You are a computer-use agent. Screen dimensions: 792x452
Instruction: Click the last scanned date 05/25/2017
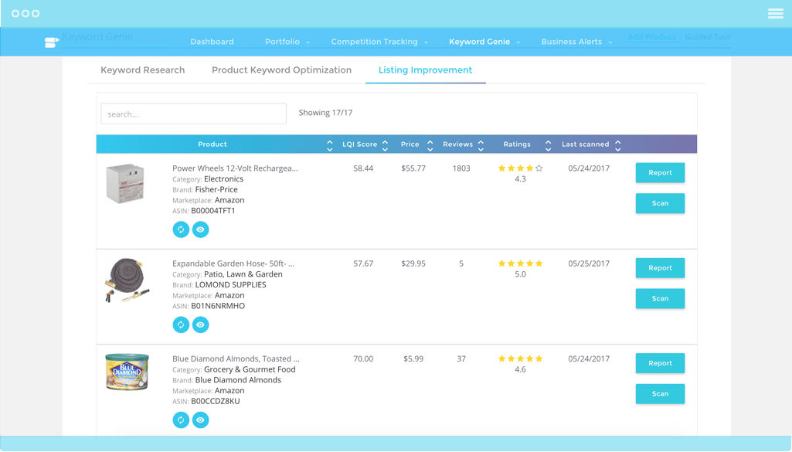point(589,263)
